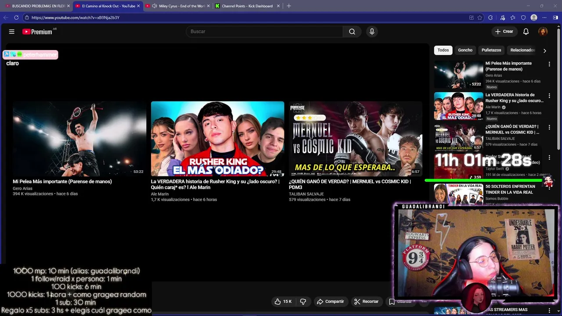Open browser profile avatar

coord(534,18)
